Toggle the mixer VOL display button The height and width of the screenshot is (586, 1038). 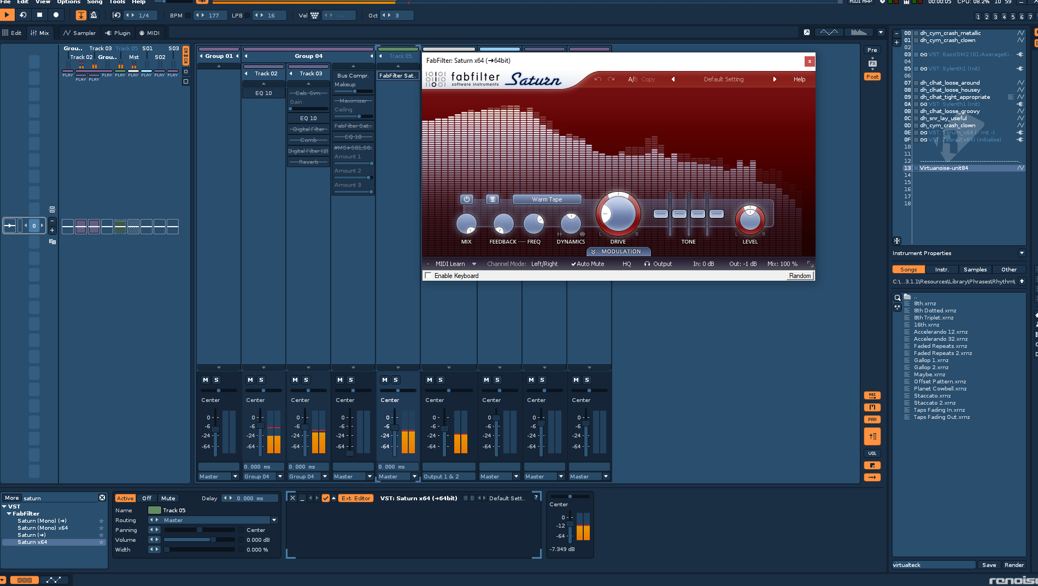(x=872, y=453)
